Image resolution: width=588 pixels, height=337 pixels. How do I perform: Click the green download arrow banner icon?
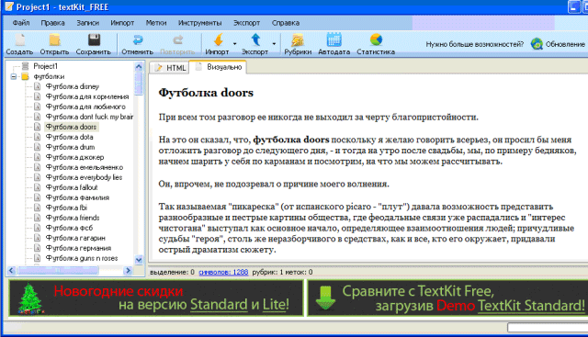[325, 298]
